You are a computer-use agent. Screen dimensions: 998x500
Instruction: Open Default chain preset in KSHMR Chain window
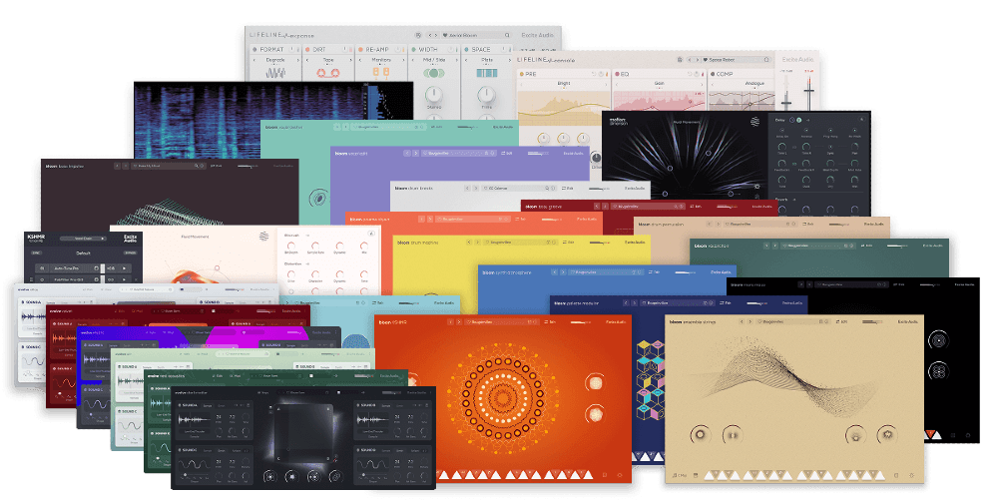tap(84, 252)
